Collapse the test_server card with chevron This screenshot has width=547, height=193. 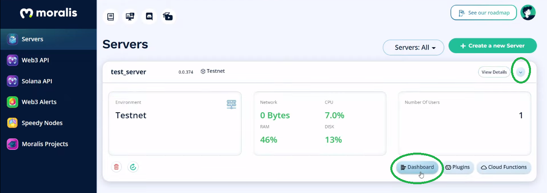[521, 72]
